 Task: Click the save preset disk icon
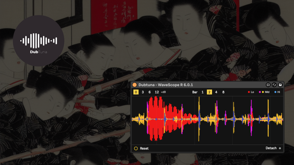(x=280, y=85)
